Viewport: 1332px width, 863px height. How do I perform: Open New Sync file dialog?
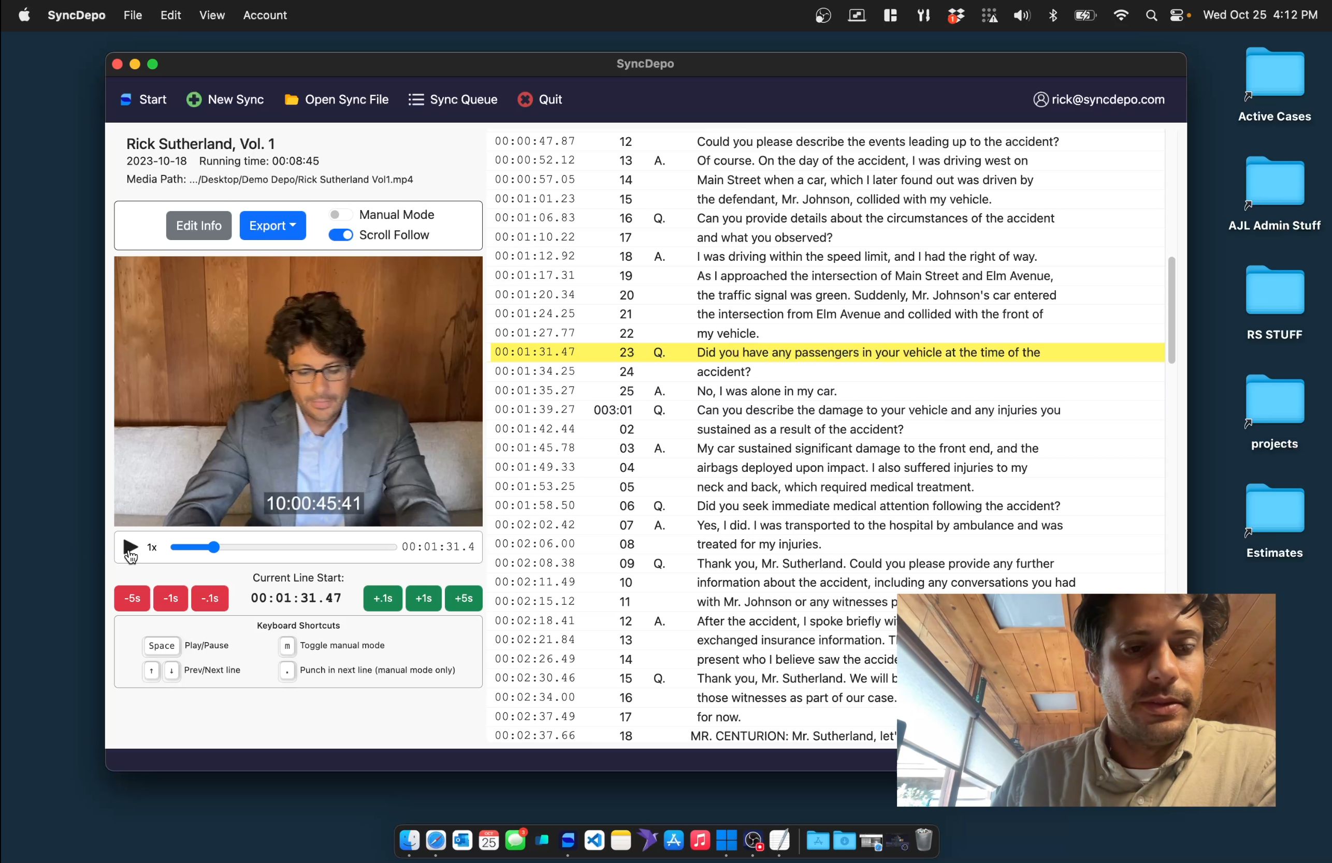click(225, 99)
